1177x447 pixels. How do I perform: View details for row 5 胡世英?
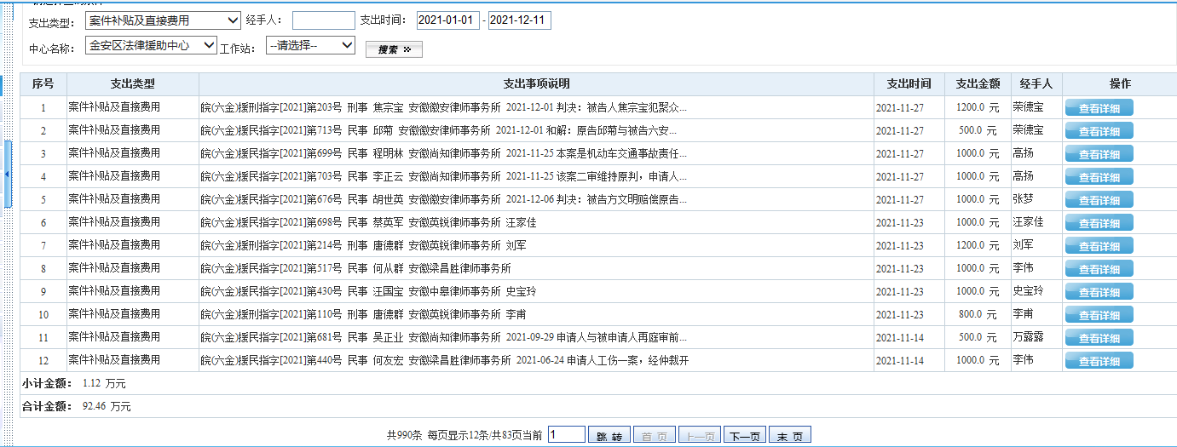pyautogui.click(x=1099, y=200)
